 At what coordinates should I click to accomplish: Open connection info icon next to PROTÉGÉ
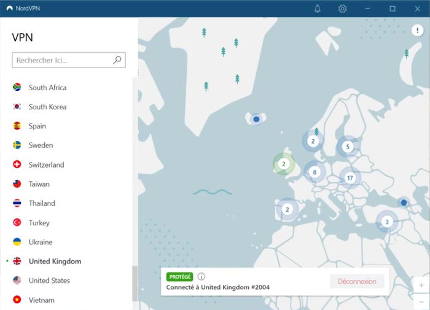tap(201, 277)
